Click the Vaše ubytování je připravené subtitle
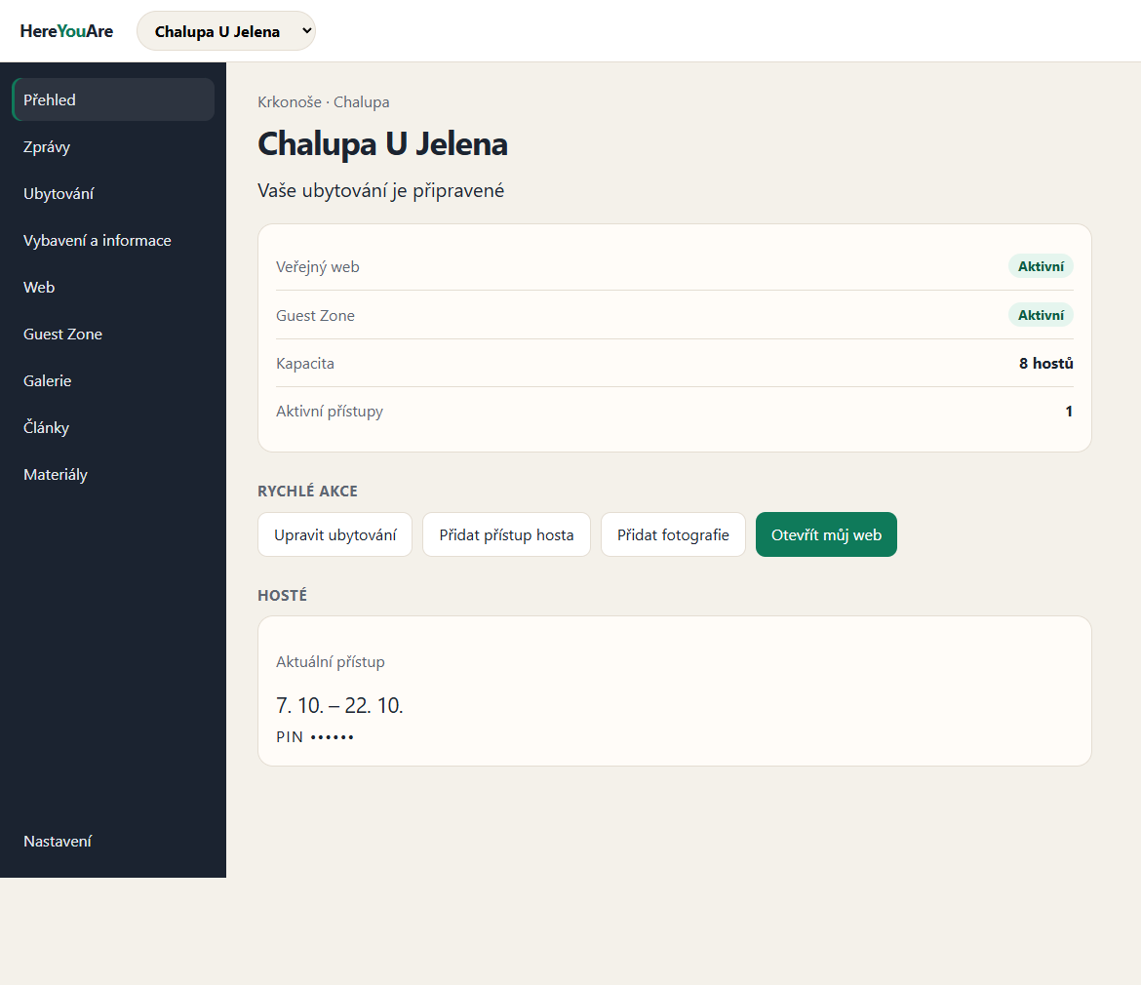Viewport: 1141px width, 985px height. coord(380,190)
